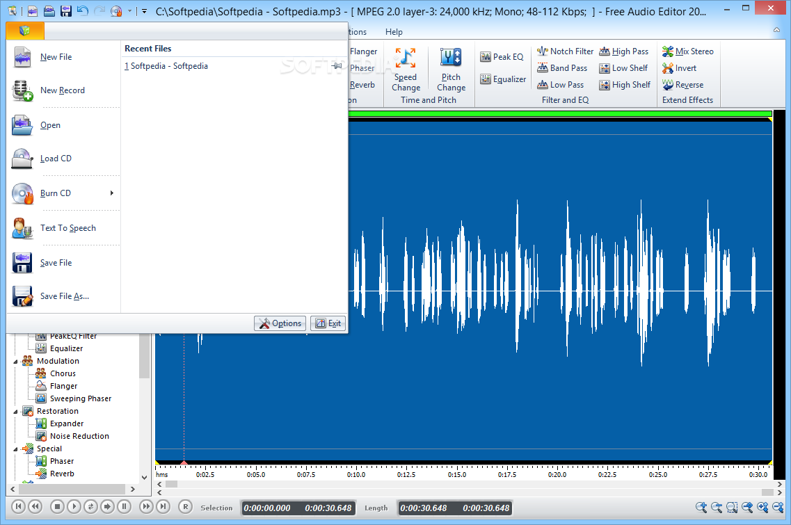
Task: Click the Exit button in the menu footer
Action: point(328,323)
